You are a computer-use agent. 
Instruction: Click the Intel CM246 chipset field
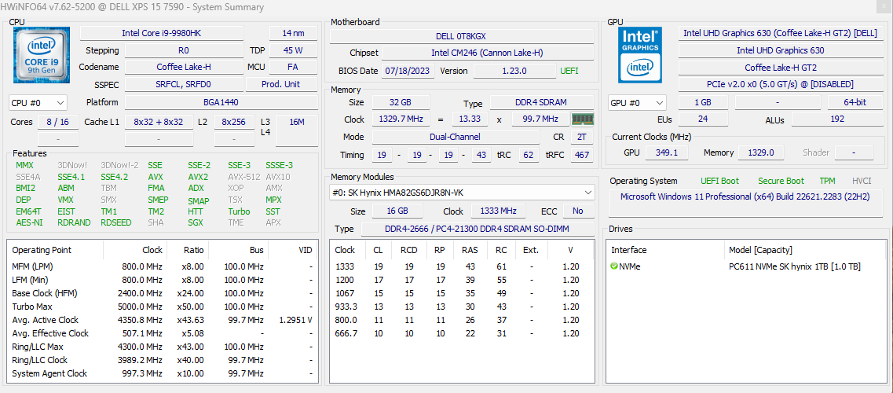click(488, 53)
